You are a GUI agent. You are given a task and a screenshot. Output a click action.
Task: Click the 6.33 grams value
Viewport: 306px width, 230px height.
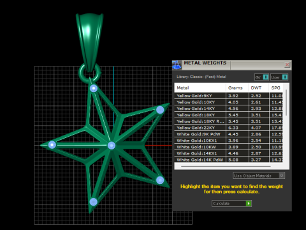point(233,128)
